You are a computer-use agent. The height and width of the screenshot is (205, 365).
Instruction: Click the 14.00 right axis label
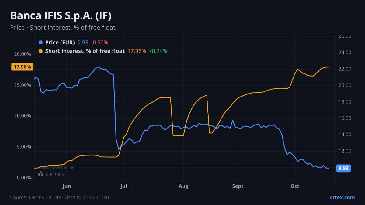pos(345,135)
